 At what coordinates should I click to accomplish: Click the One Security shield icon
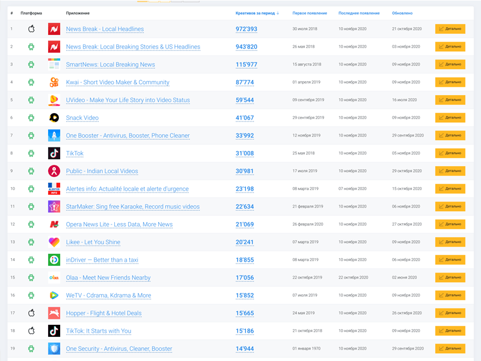point(54,349)
